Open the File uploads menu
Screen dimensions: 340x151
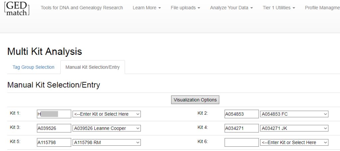pyautogui.click(x=185, y=8)
